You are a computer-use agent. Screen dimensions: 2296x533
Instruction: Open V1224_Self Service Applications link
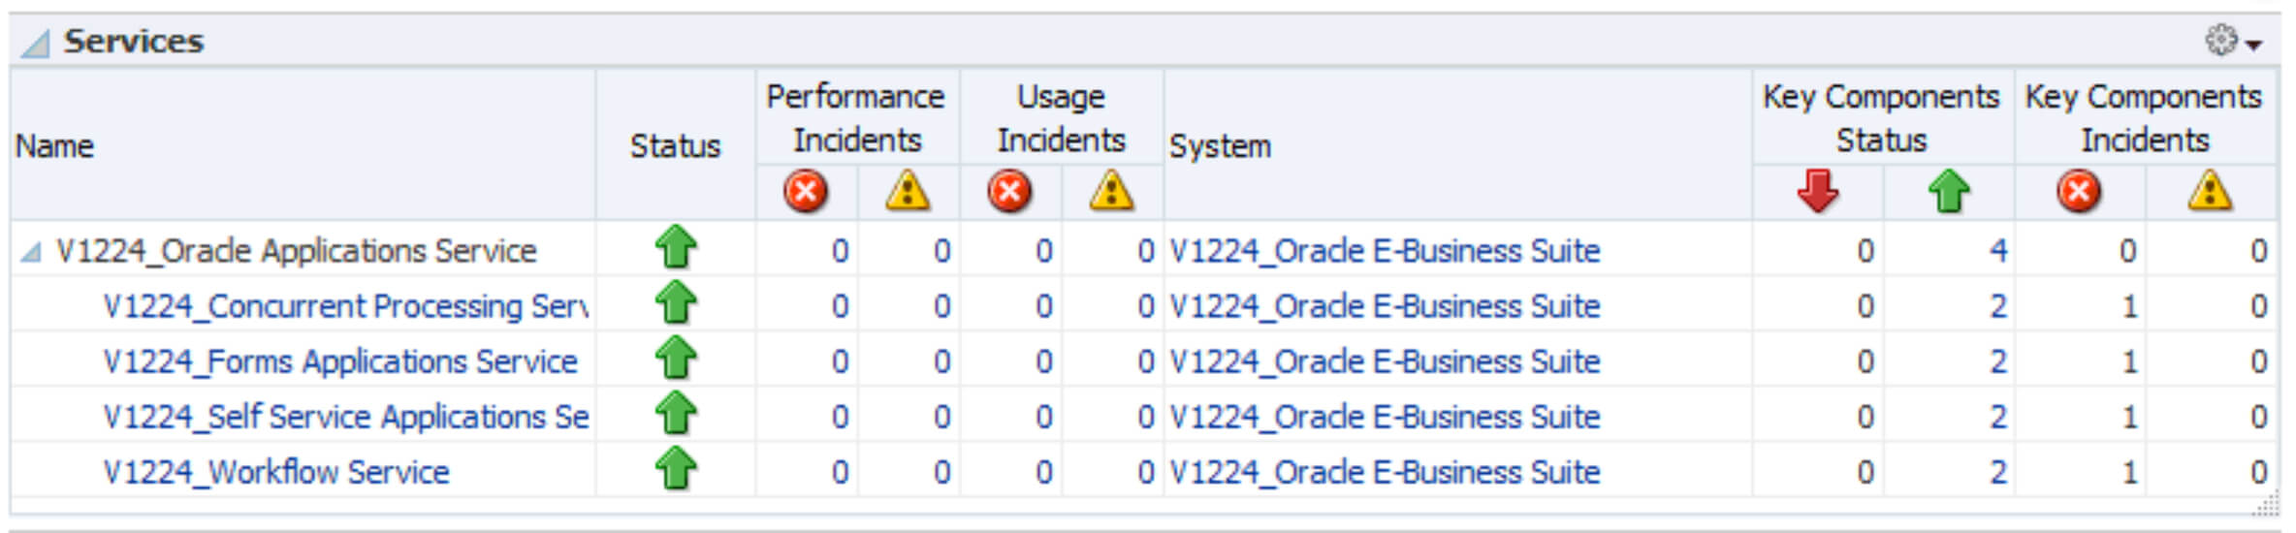346,417
